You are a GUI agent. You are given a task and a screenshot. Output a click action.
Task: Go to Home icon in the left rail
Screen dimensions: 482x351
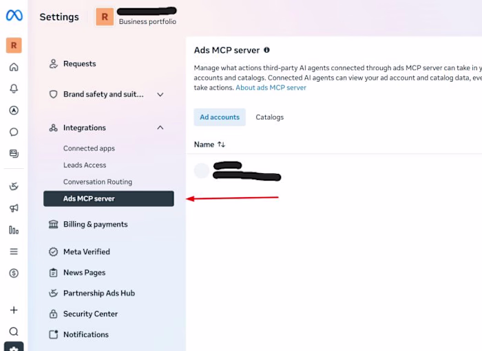pyautogui.click(x=14, y=67)
